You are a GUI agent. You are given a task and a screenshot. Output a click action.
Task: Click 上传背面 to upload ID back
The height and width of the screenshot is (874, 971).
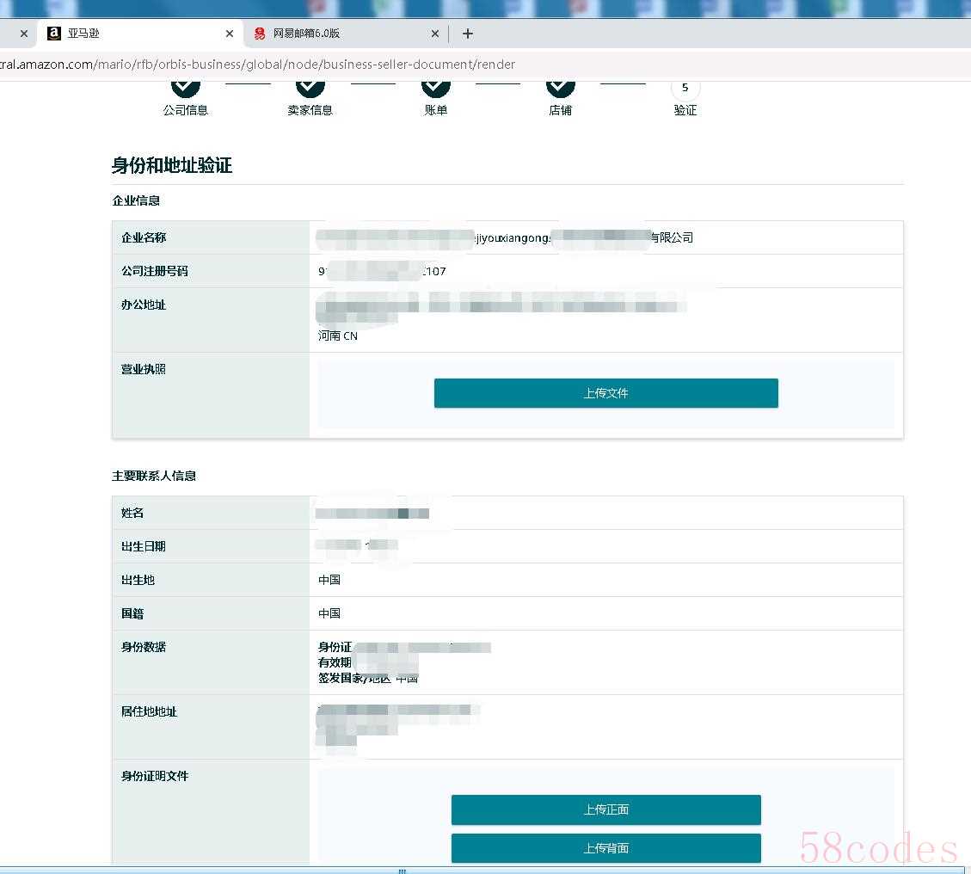point(605,848)
